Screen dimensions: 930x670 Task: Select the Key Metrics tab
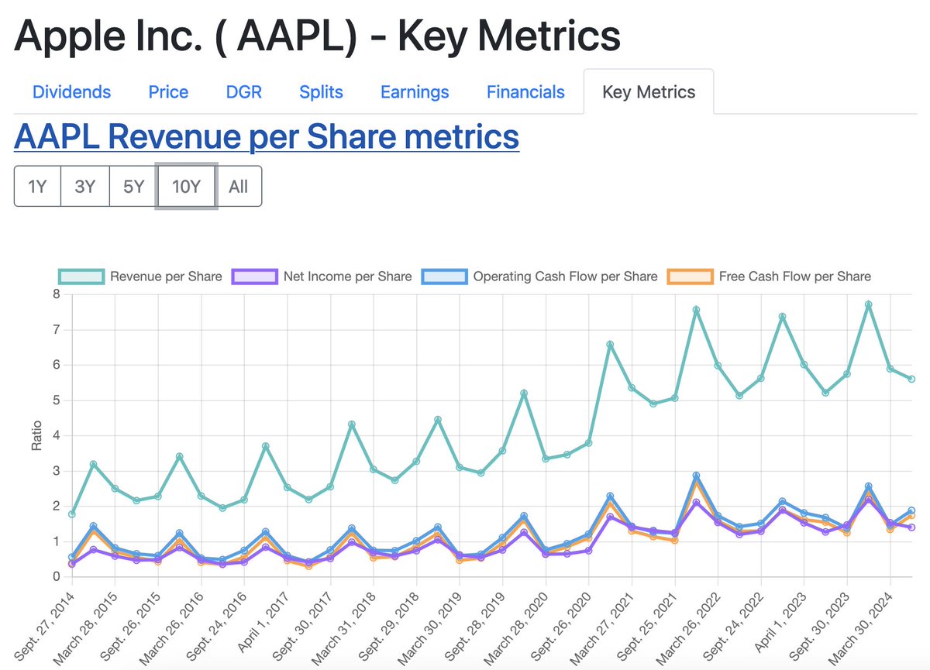649,92
